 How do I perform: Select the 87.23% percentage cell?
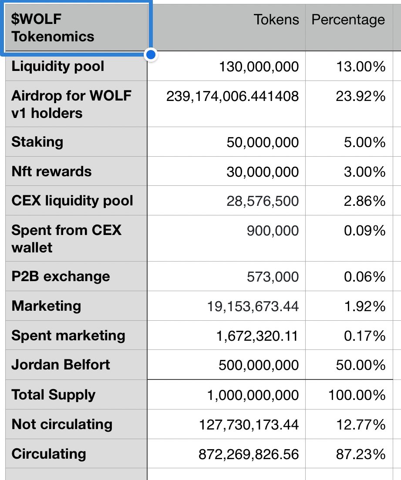pos(349,454)
